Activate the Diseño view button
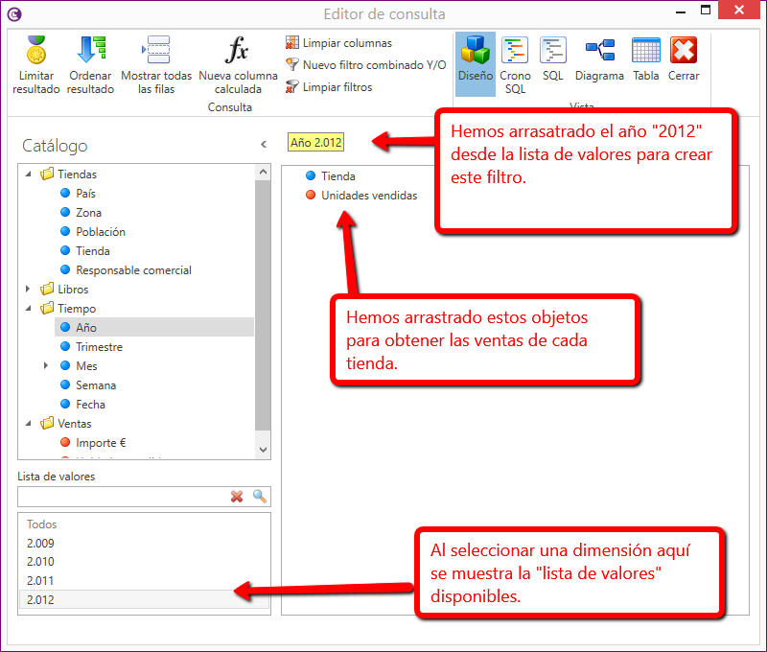767x652 pixels. pyautogui.click(x=475, y=51)
